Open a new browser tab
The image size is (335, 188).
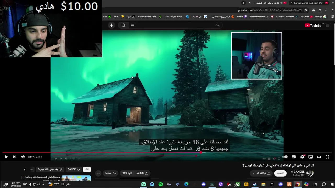243,3
